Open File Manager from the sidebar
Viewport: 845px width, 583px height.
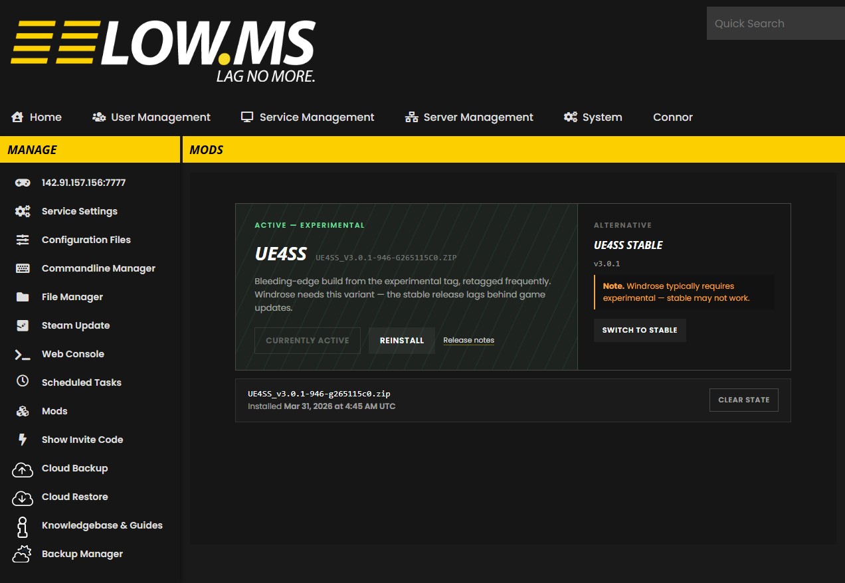pyautogui.click(x=72, y=297)
